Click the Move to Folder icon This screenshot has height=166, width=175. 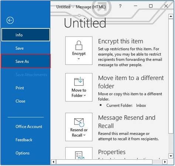(x=79, y=81)
